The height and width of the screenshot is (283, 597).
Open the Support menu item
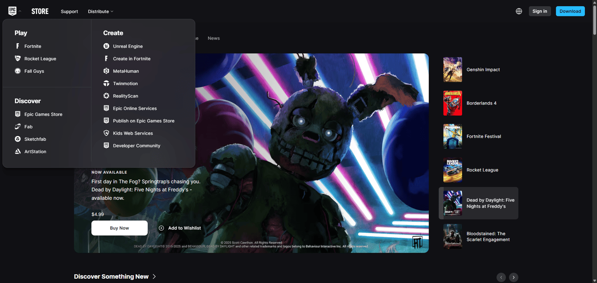[69, 12]
